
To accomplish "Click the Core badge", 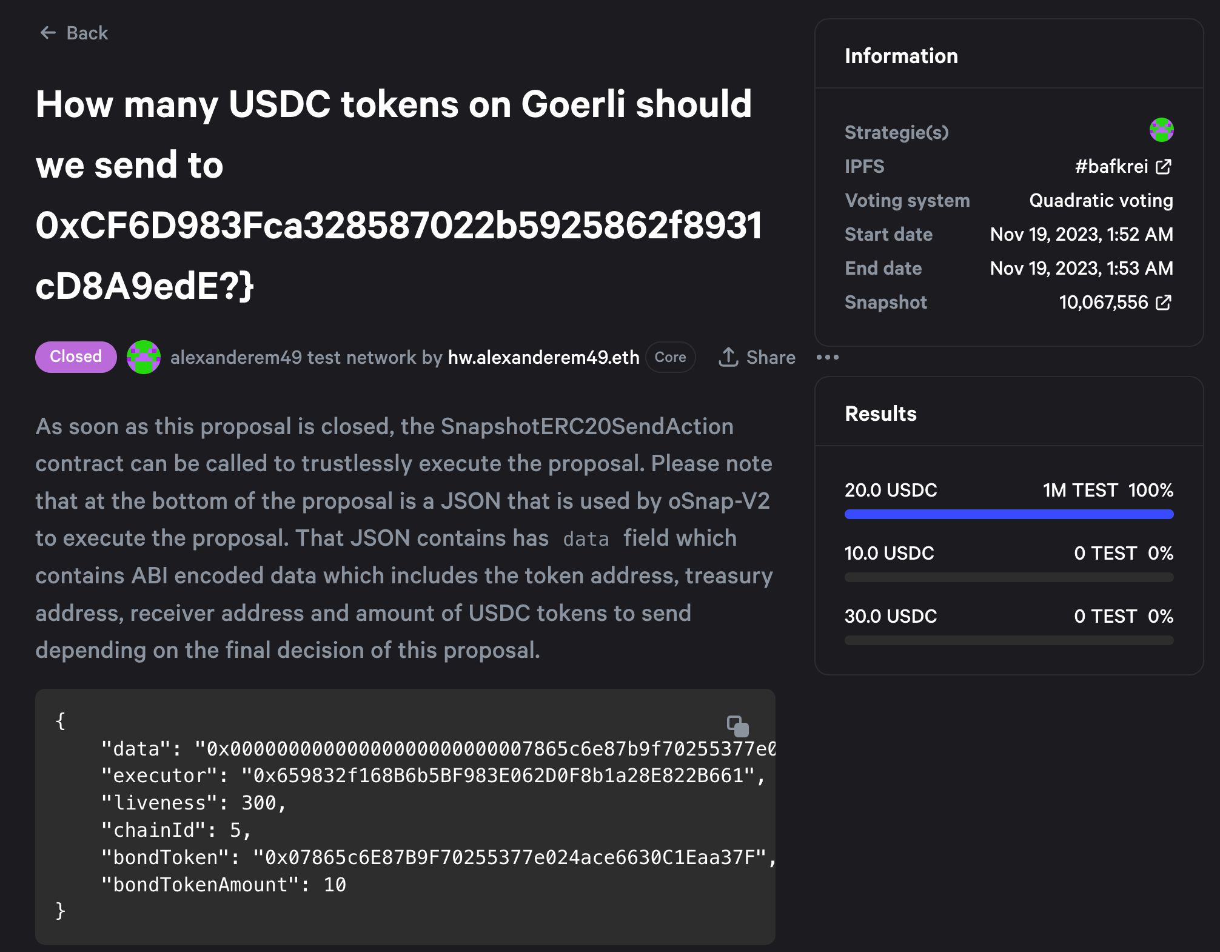I will click(671, 357).
